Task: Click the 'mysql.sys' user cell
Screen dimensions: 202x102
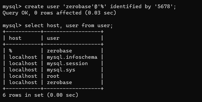Action: (61, 70)
